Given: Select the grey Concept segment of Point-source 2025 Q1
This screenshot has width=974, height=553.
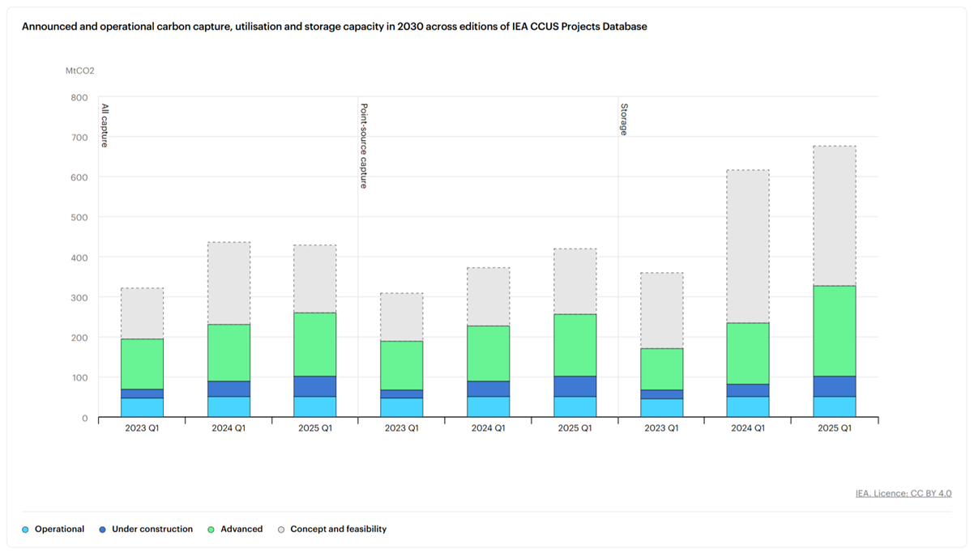Looking at the screenshot, I should click(575, 282).
